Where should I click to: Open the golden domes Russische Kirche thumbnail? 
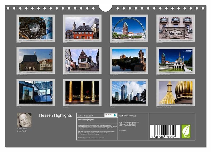[175, 92]
